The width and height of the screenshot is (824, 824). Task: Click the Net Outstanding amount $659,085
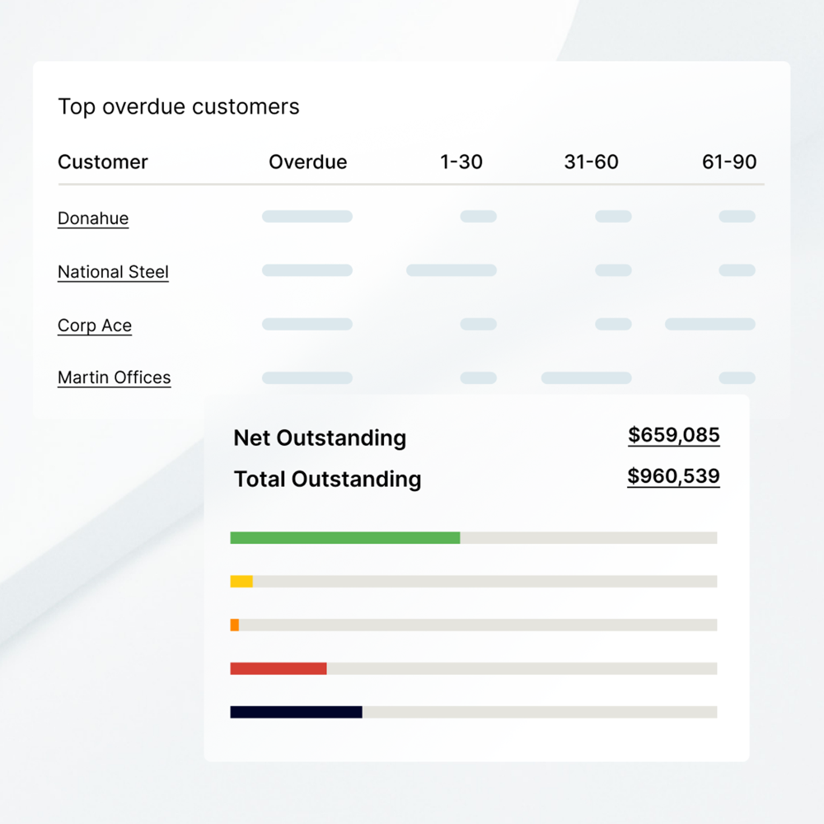674,436
